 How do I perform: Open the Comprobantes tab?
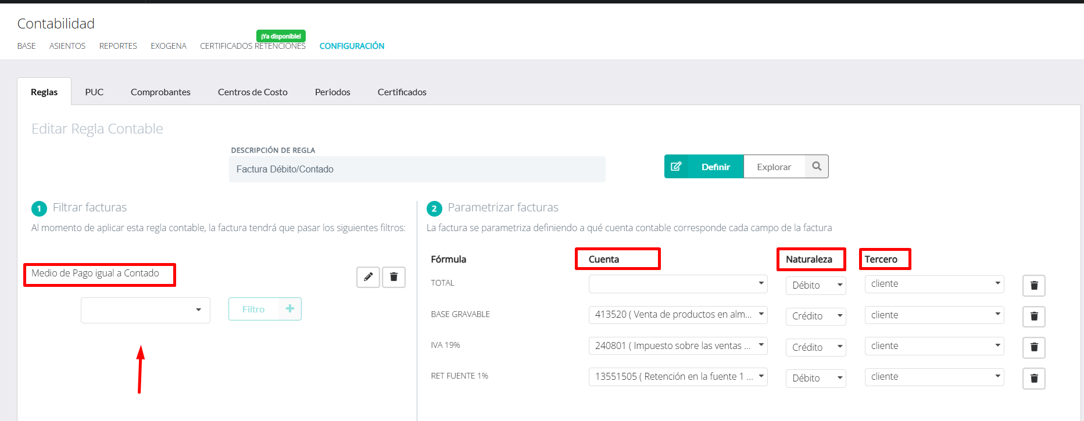(160, 92)
